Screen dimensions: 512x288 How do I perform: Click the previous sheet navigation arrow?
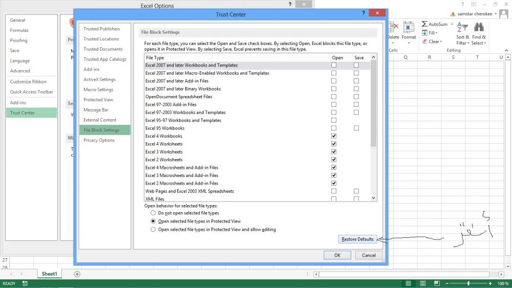click(x=11, y=274)
